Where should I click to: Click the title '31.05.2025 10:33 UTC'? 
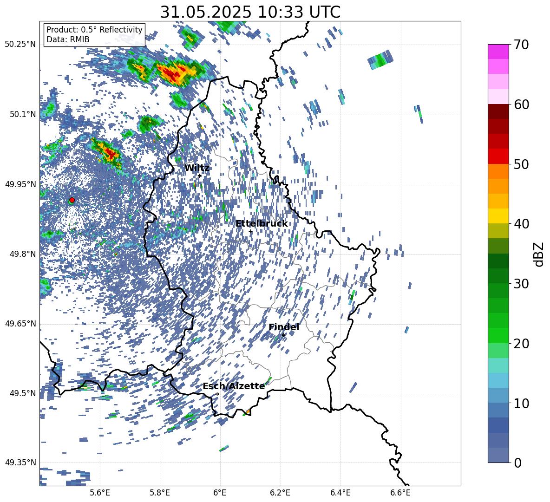tap(250, 12)
